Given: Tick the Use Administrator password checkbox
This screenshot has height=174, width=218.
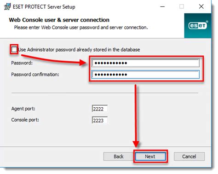Looking at the screenshot, I should tap(14, 49).
